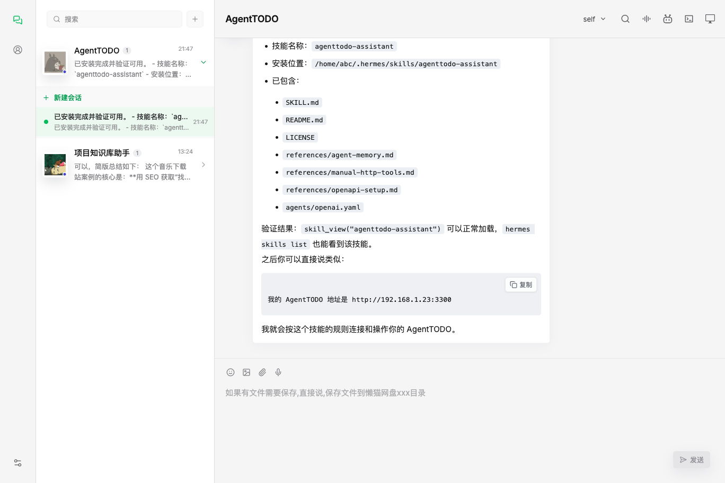Image resolution: width=725 pixels, height=483 pixels.
Task: Insert an emoji with the smiley icon
Action: pyautogui.click(x=231, y=372)
